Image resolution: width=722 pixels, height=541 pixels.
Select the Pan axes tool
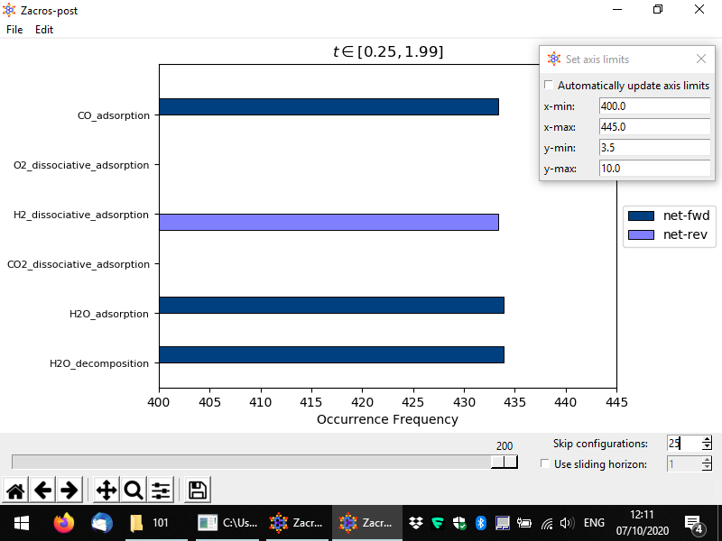(106, 490)
